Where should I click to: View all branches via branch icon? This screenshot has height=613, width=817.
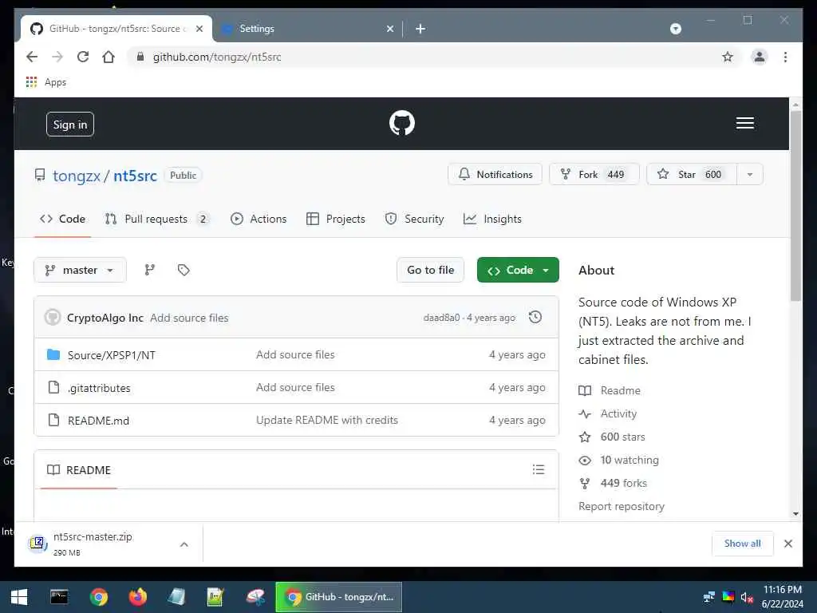tap(149, 270)
